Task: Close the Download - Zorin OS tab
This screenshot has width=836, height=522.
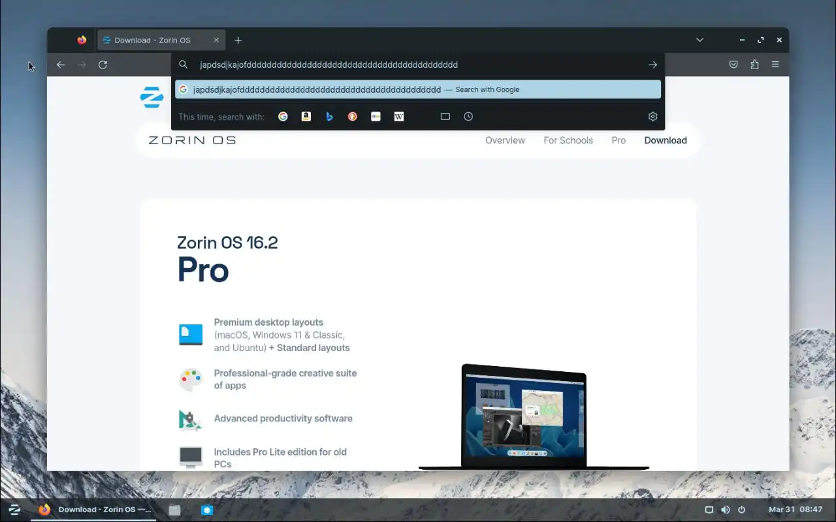Action: pyautogui.click(x=216, y=40)
